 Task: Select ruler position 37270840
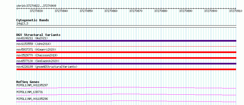61,11
